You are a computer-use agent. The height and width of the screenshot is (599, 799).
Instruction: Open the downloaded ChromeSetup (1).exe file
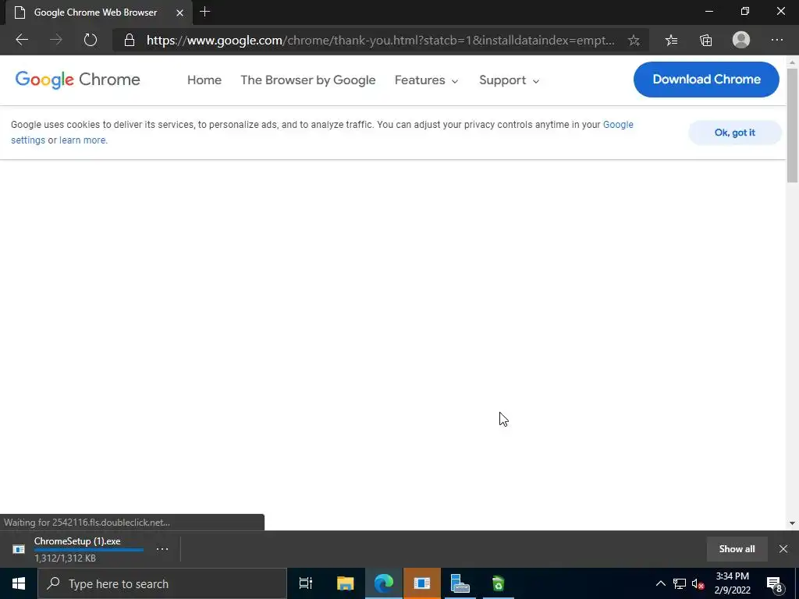(x=77, y=541)
